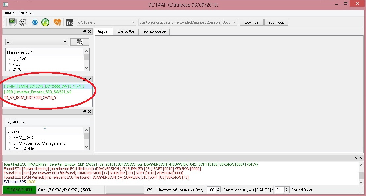The width and height of the screenshot is (366, 196).
Task: Click the orange heart diagnostic icon
Action: [x=57, y=22]
